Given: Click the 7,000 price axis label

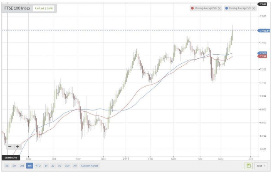Looking at the screenshot, I should click(263, 96).
